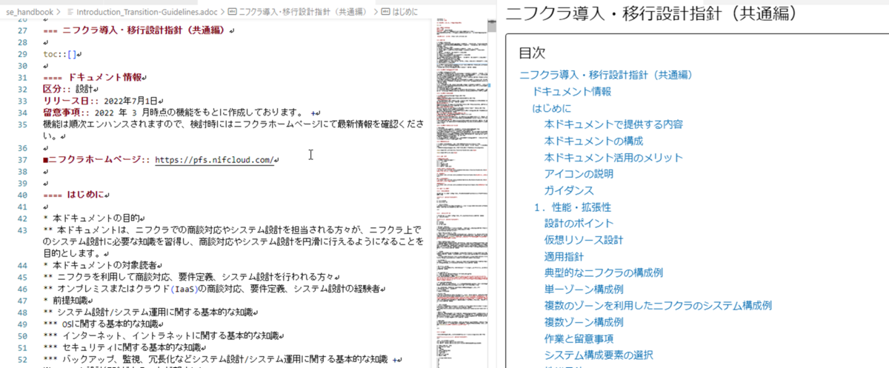The height and width of the screenshot is (368, 889).
Task: Jump to 本ドキュメントの構成 in 目次
Action: (x=593, y=141)
